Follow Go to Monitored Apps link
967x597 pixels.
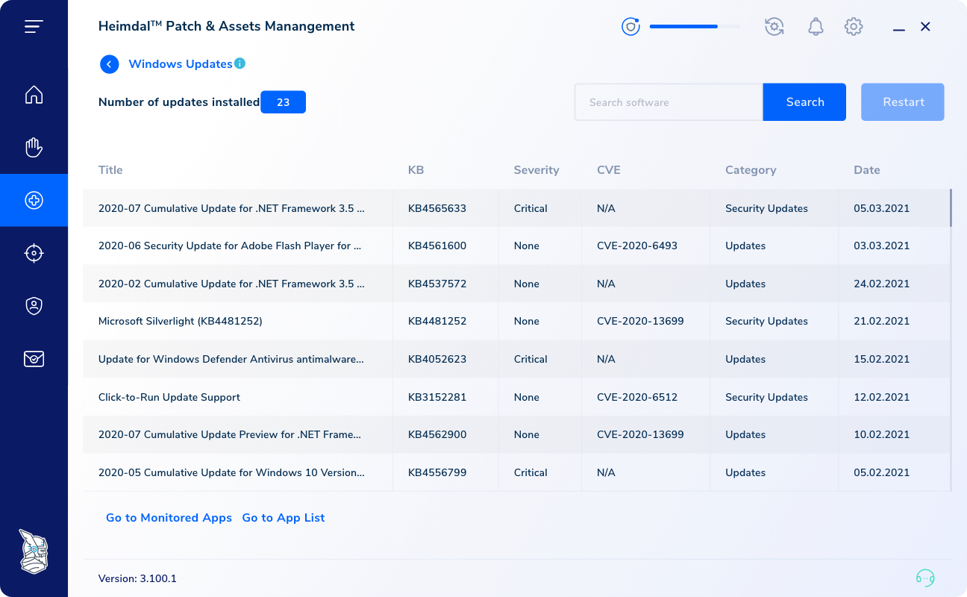click(x=169, y=518)
